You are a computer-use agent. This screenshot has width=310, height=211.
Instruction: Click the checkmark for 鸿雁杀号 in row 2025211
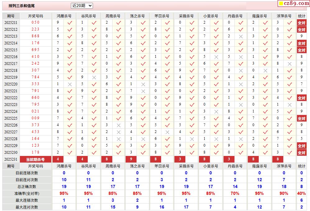coord(70,23)
